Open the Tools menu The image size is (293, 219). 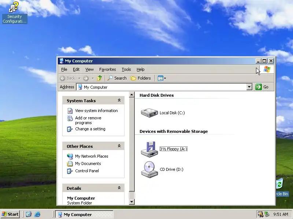126,69
